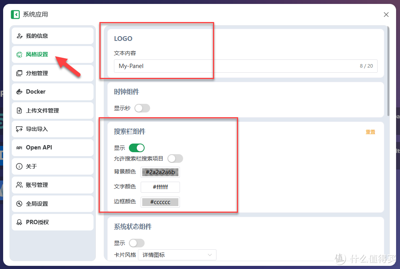Click the Open API icon

pos(19,148)
